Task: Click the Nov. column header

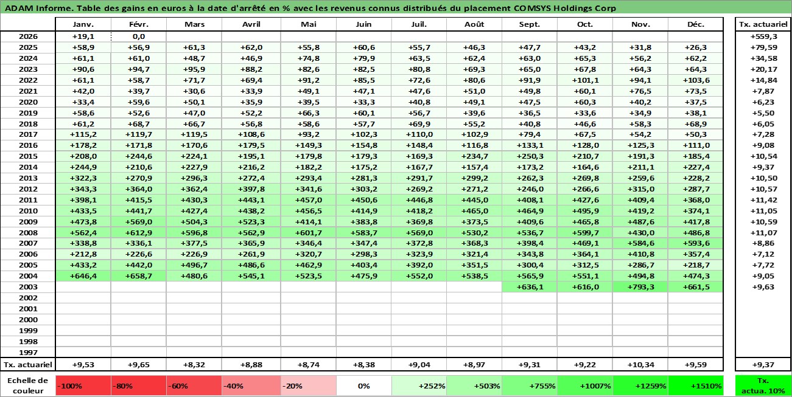Action: tap(640, 24)
